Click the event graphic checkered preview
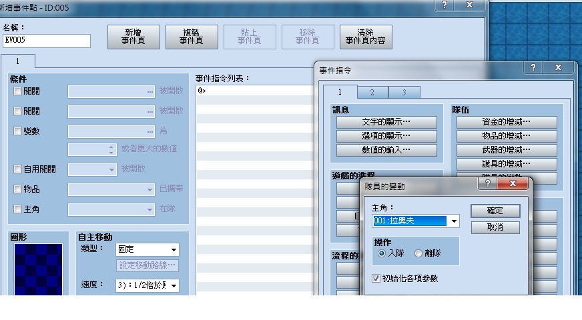This screenshot has height=320, width=582. 38,269
